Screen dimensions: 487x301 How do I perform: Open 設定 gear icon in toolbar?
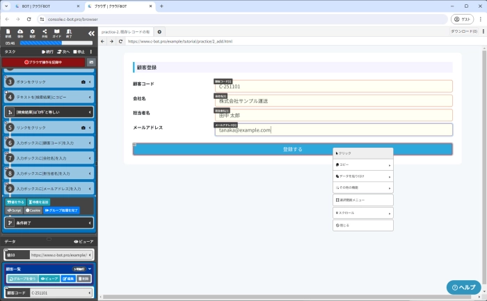pyautogui.click(x=33, y=33)
